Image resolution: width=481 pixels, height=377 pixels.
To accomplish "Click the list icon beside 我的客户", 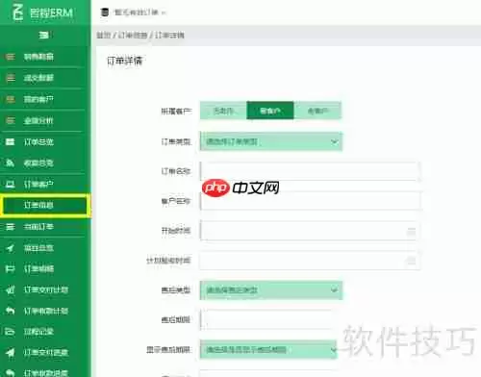I will pyautogui.click(x=11, y=99).
